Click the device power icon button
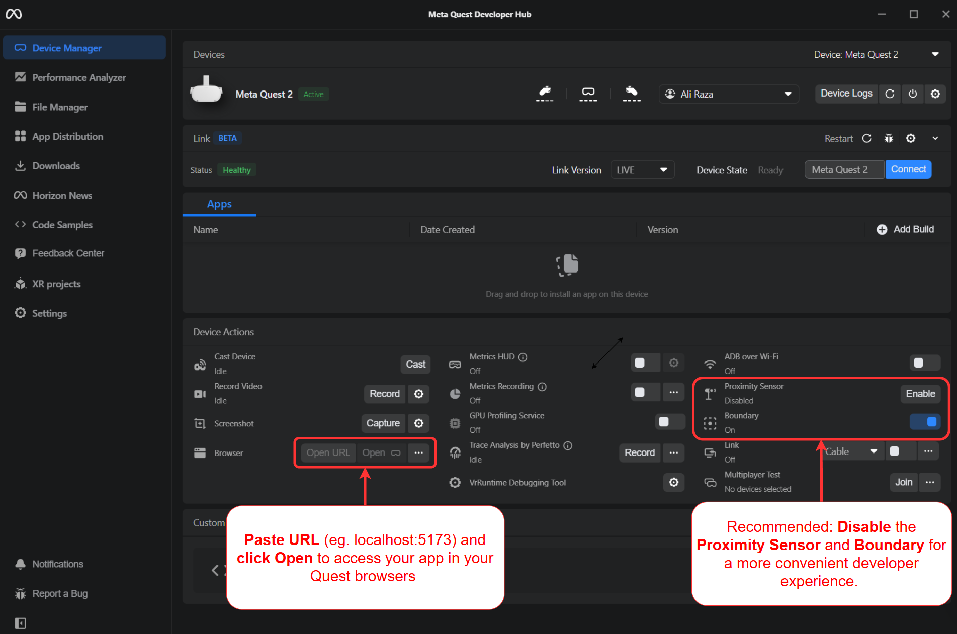This screenshot has width=957, height=634. point(913,94)
